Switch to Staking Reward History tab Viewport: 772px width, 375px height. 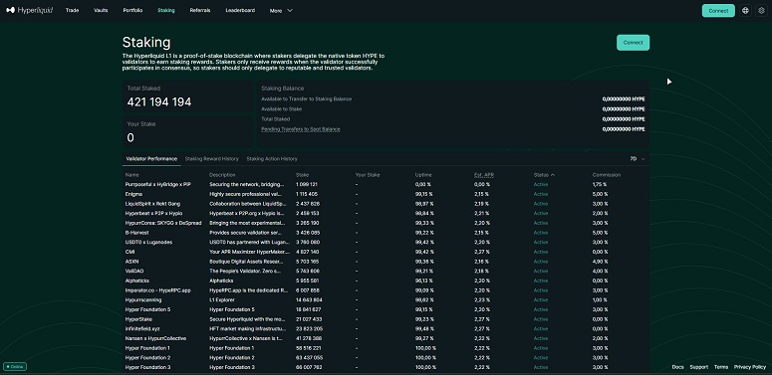click(212, 159)
